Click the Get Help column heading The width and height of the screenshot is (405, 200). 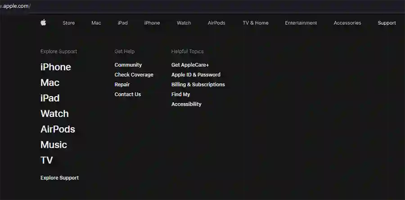coord(125,51)
